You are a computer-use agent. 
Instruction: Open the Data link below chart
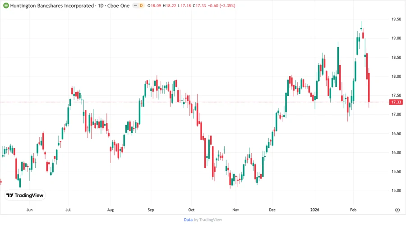click(x=188, y=220)
